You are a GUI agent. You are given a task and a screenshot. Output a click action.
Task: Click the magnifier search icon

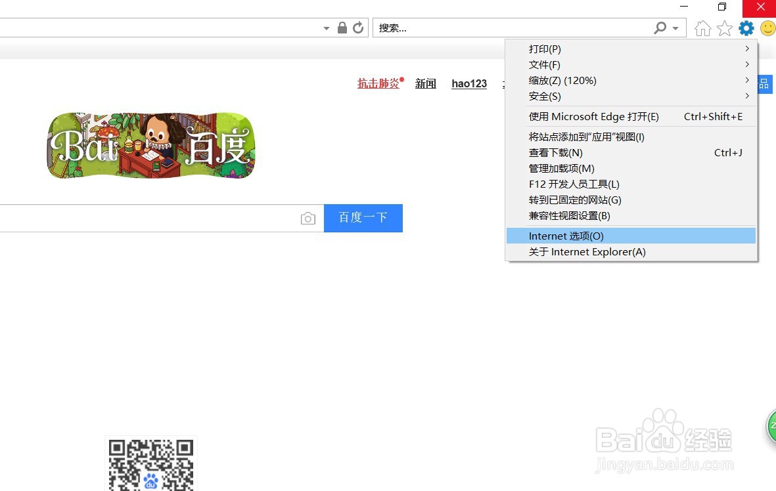(x=660, y=28)
